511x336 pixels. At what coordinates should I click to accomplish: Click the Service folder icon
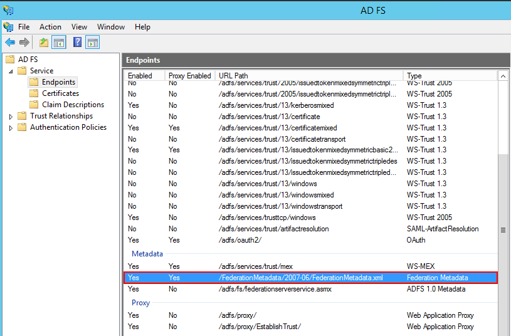[22, 71]
